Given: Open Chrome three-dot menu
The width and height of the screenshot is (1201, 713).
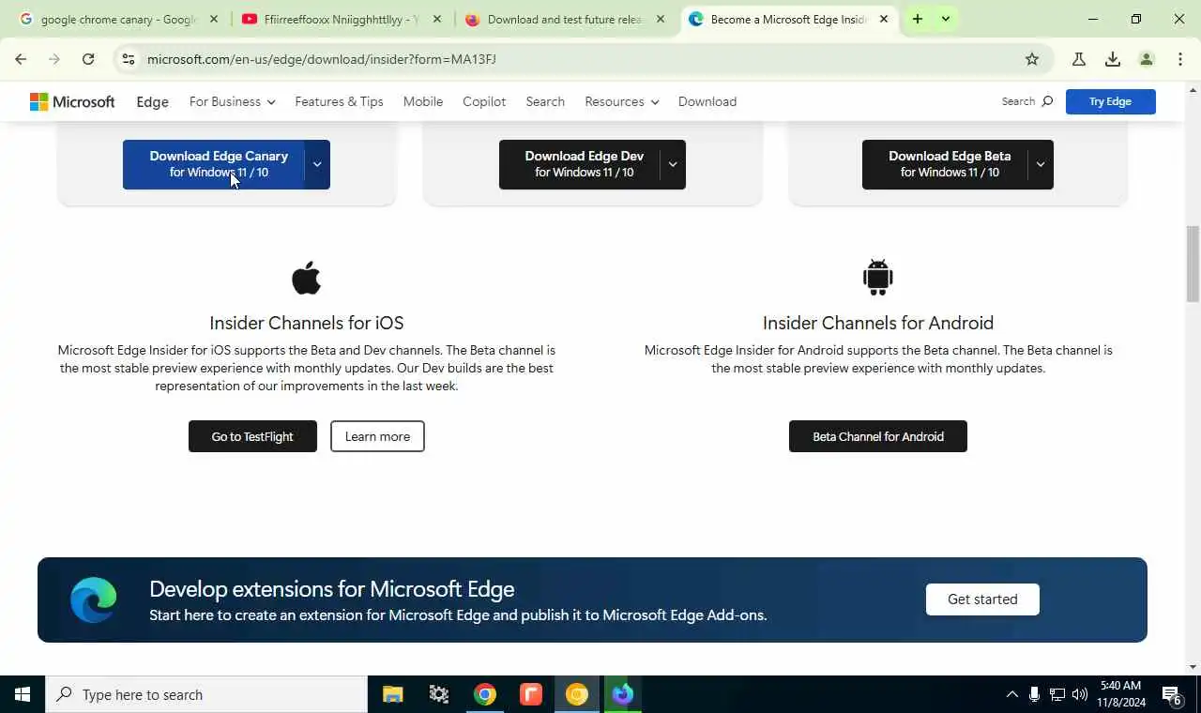Looking at the screenshot, I should tap(1180, 59).
